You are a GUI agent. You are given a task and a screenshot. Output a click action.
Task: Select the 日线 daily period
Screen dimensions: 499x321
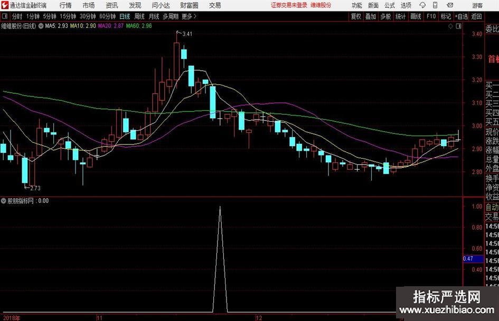[x=125, y=16]
